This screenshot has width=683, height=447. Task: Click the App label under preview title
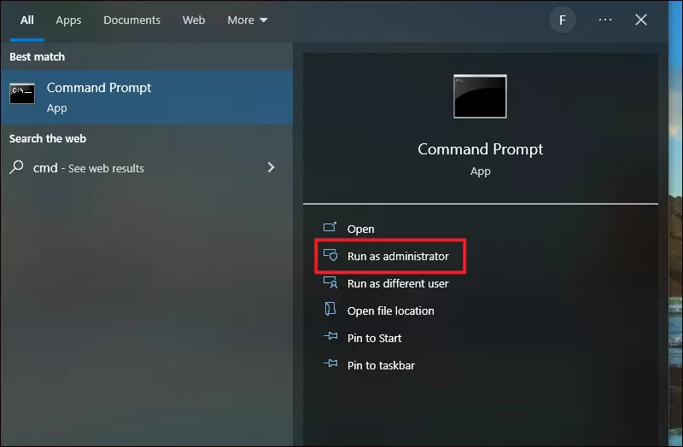pyautogui.click(x=480, y=171)
